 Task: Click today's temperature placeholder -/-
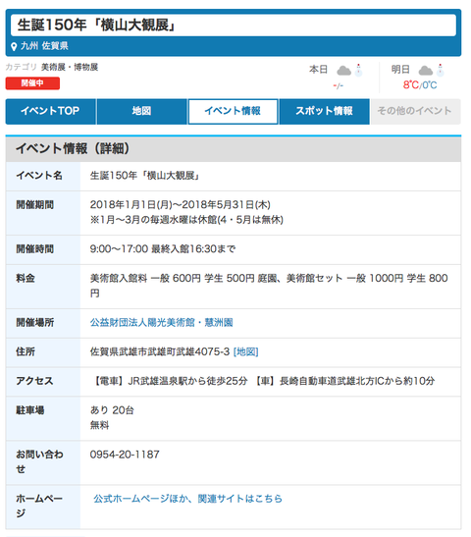click(339, 85)
